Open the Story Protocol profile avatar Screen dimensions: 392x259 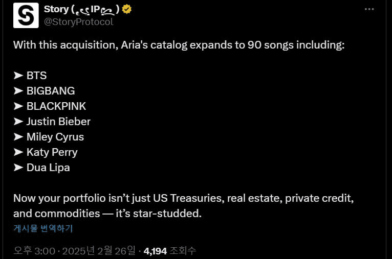(x=26, y=15)
